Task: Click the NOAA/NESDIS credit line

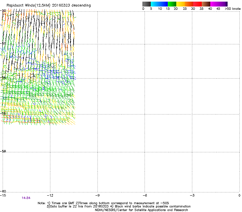Action: [x=141, y=210]
